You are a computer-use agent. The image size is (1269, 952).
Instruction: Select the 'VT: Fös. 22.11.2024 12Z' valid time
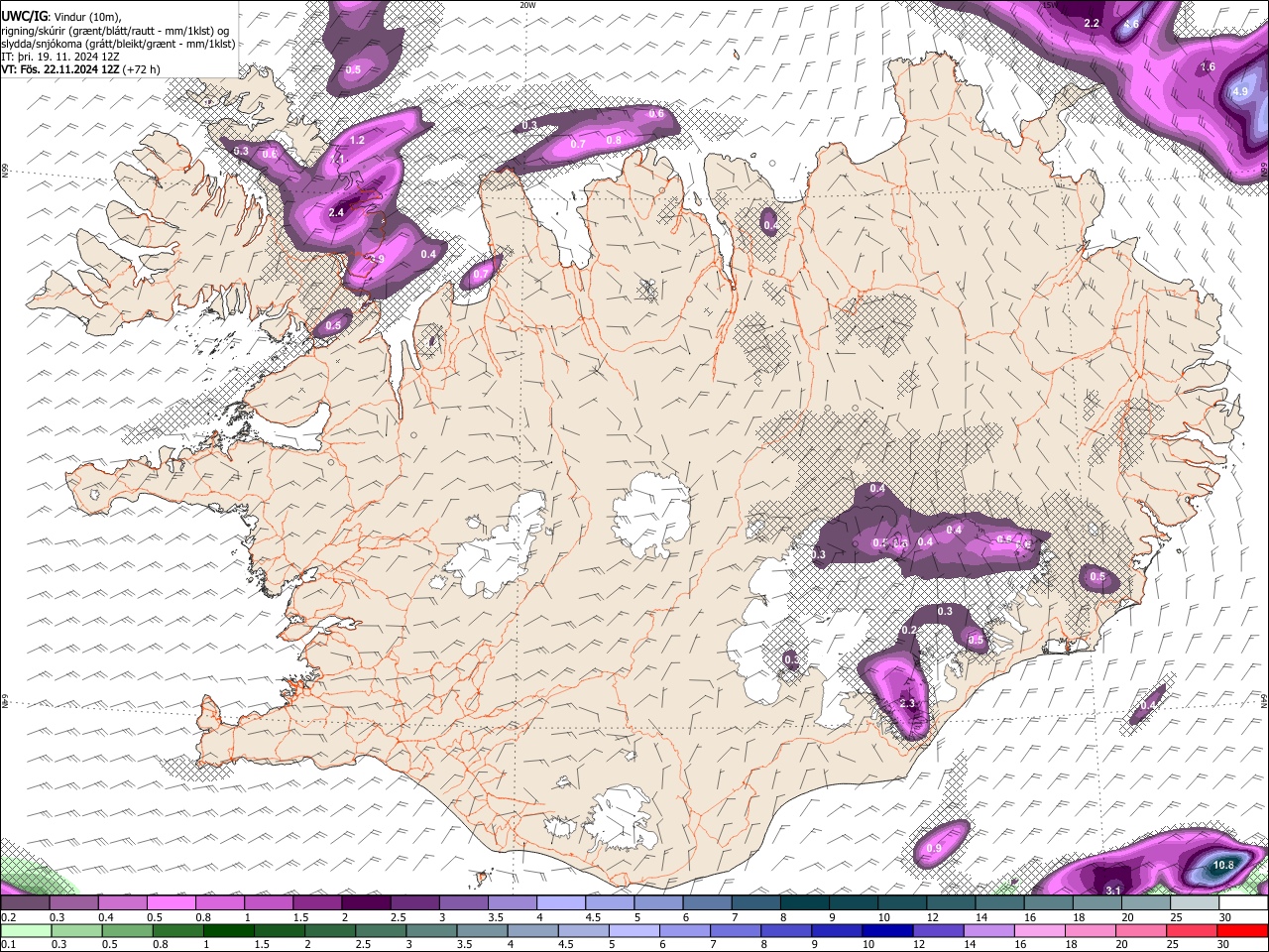coord(60,69)
